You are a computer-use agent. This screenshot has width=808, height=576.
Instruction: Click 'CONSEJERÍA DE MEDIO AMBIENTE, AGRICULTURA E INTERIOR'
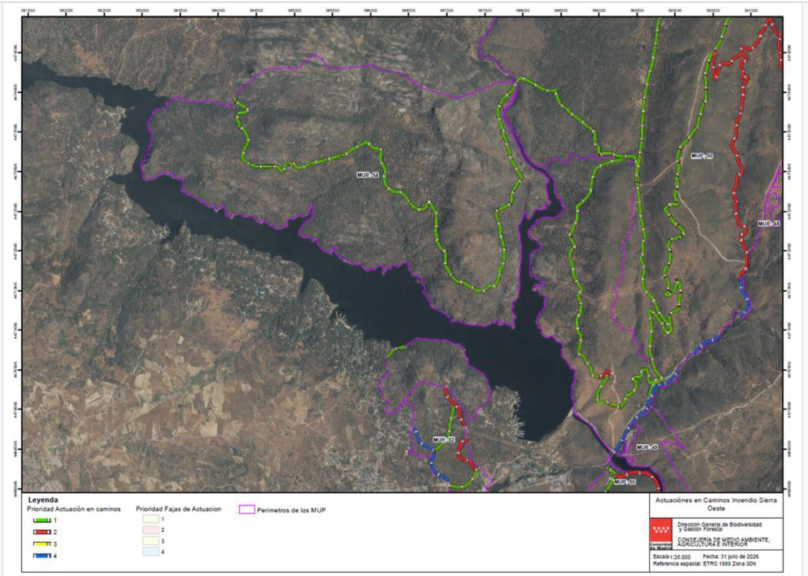coord(723,542)
